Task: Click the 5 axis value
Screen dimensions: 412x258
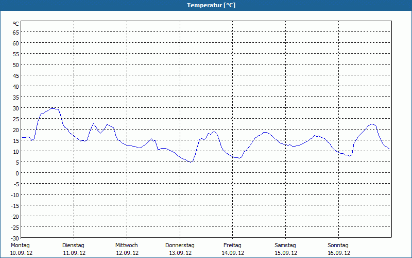Action: click(x=18, y=163)
